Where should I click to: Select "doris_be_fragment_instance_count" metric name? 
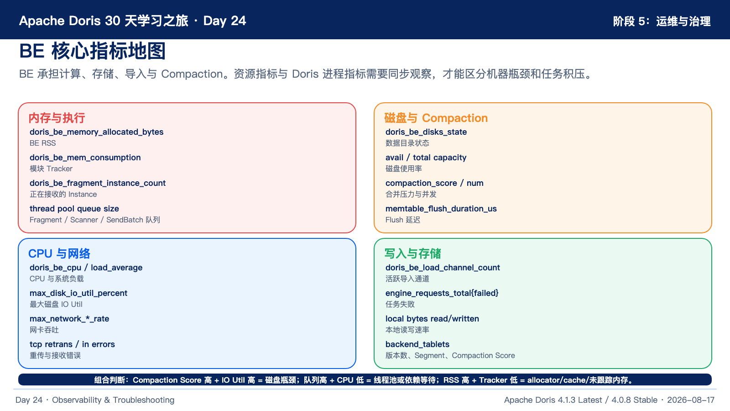(98, 183)
